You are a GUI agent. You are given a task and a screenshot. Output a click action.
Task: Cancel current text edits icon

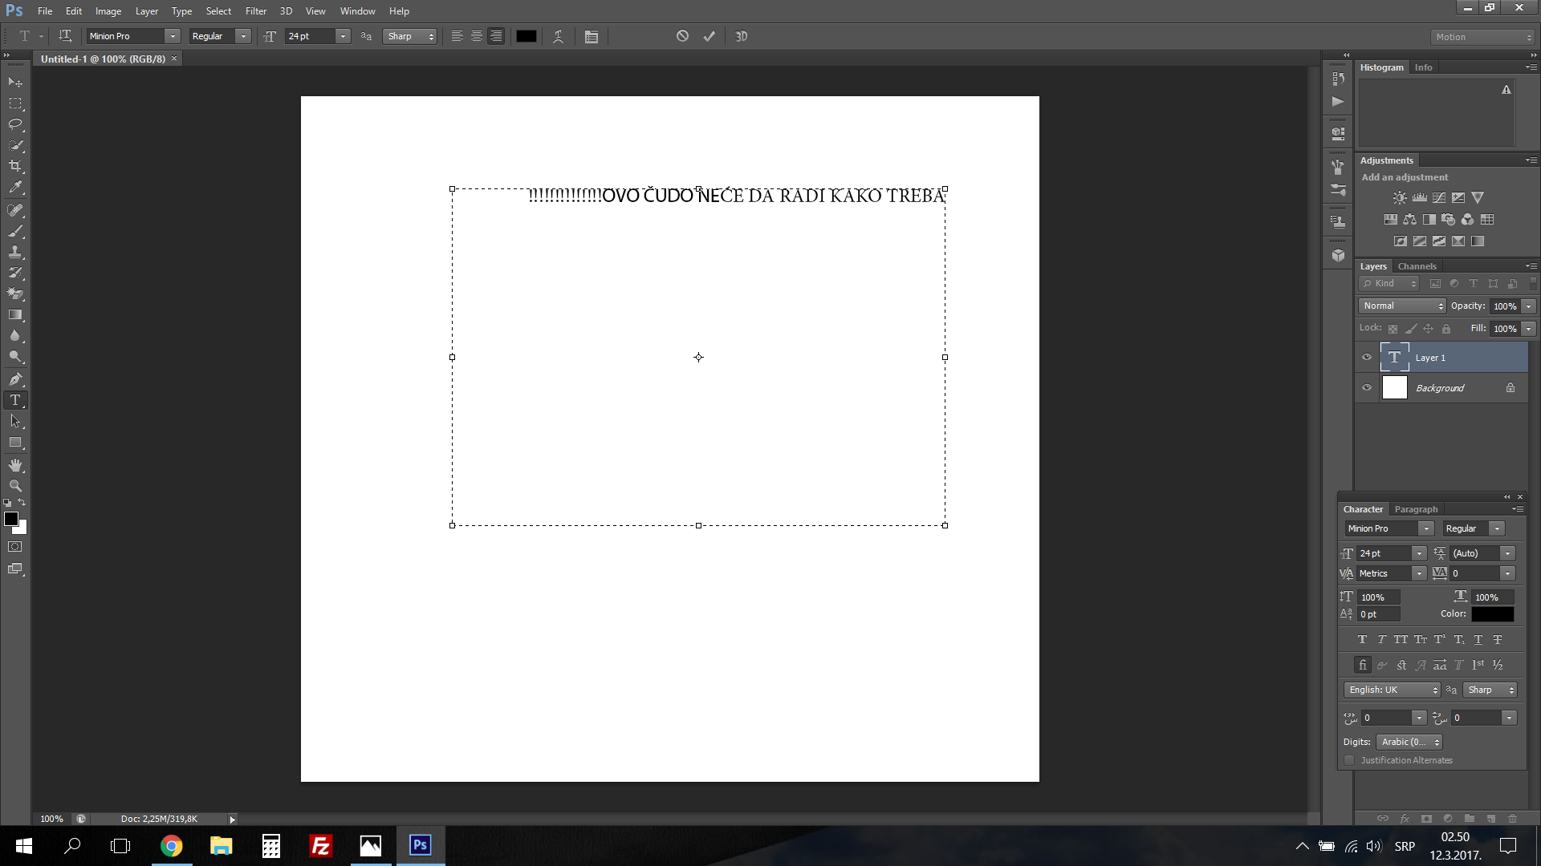pos(682,36)
